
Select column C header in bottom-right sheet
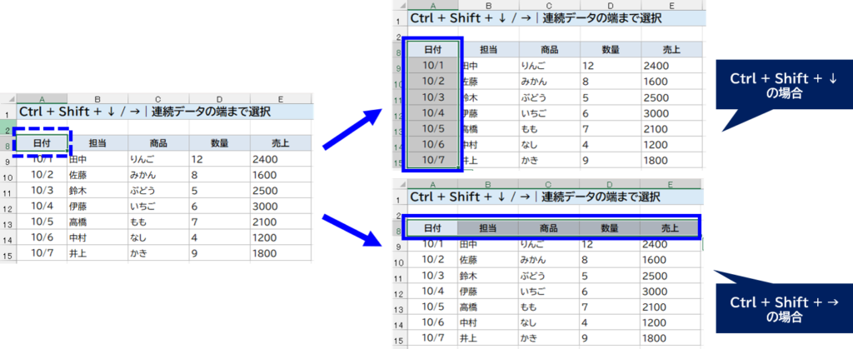(x=549, y=184)
